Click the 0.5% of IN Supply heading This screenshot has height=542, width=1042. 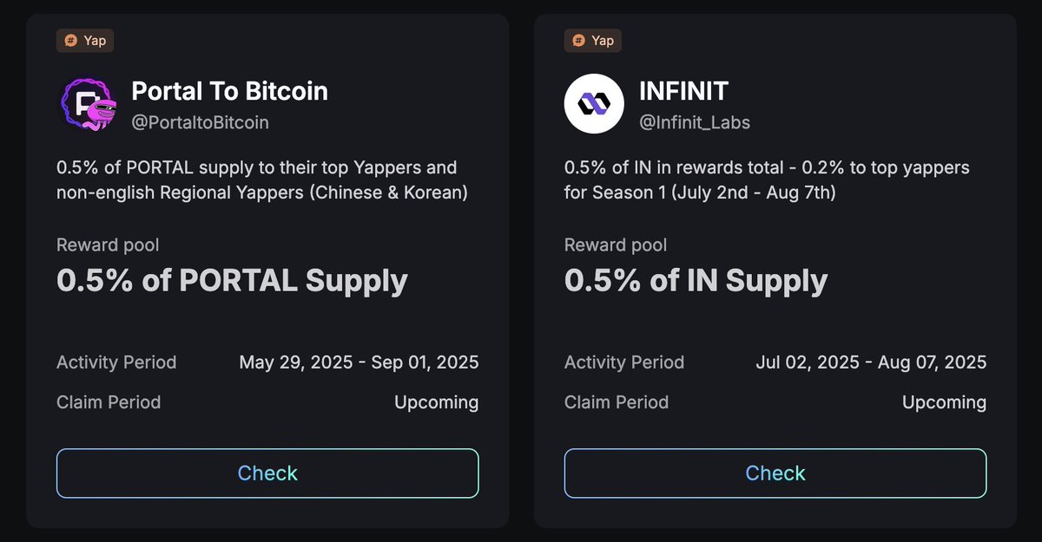[x=696, y=281]
